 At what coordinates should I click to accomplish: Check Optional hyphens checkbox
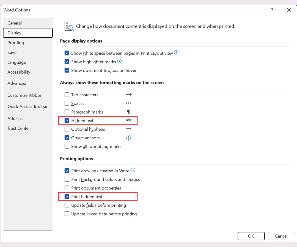pos(67,129)
